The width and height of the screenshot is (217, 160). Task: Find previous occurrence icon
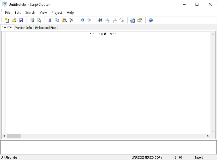[115, 20]
